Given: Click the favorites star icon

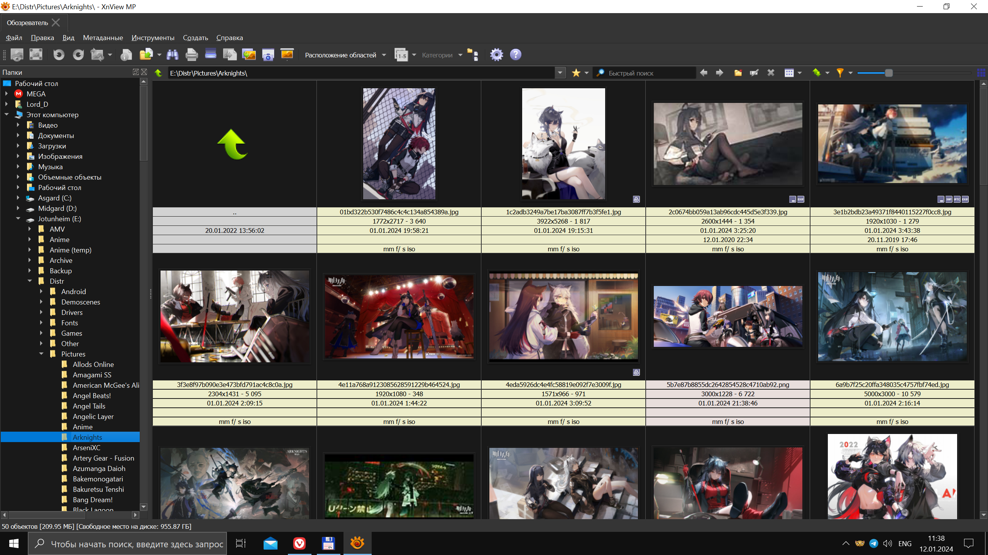Looking at the screenshot, I should coord(576,73).
